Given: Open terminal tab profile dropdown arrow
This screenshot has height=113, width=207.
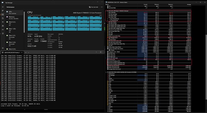Looking at the screenshot, I should pyautogui.click(x=28, y=53).
